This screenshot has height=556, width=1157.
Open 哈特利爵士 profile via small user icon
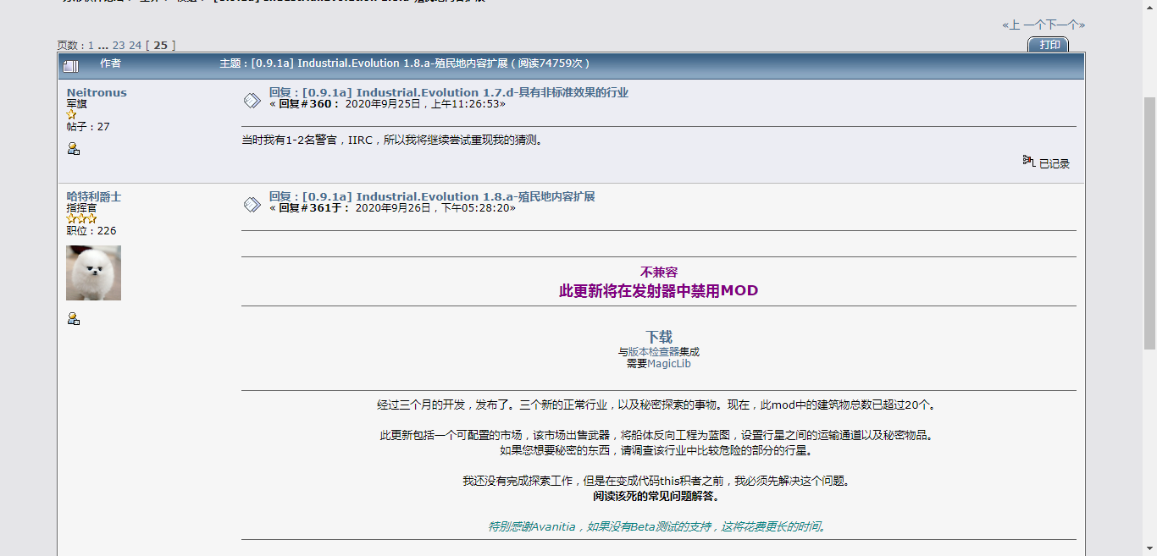coord(74,319)
